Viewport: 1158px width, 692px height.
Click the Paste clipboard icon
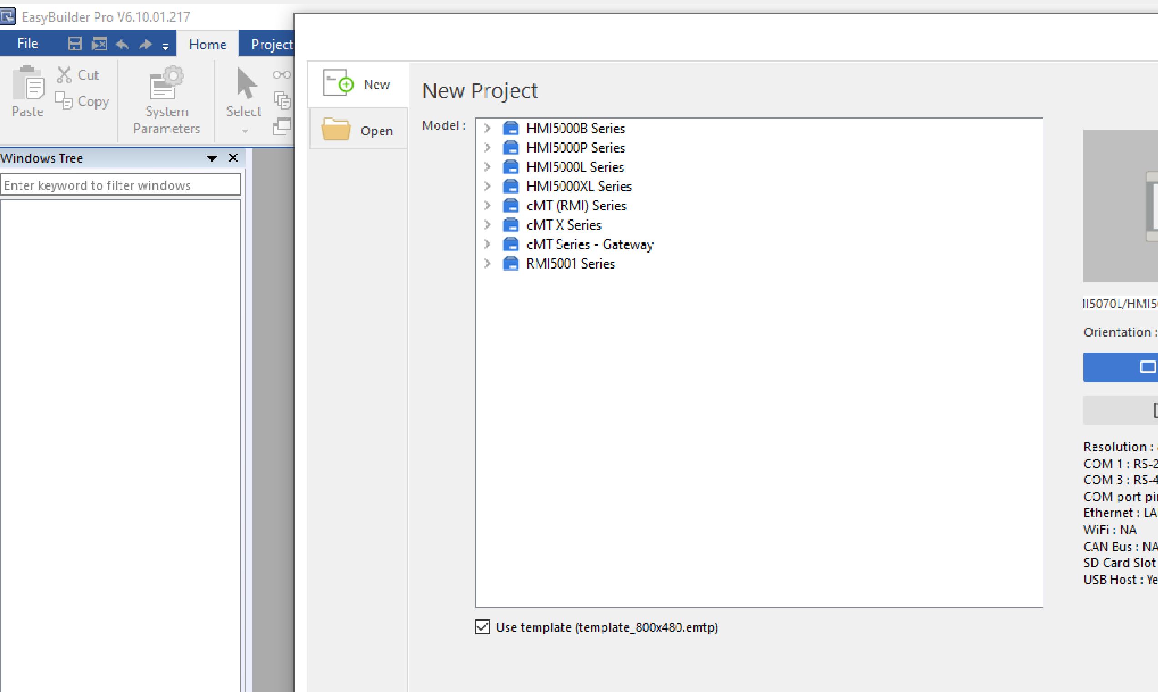pos(28,83)
